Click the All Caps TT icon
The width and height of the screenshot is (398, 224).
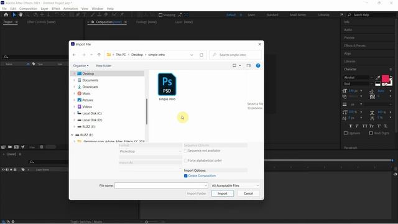(365, 126)
